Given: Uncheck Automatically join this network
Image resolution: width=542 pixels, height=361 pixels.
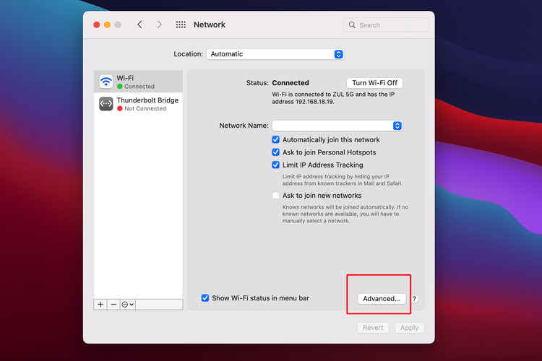Looking at the screenshot, I should click(276, 140).
